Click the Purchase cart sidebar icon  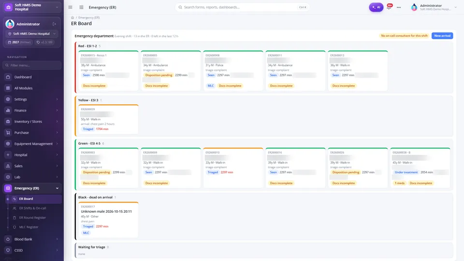(x=8, y=132)
